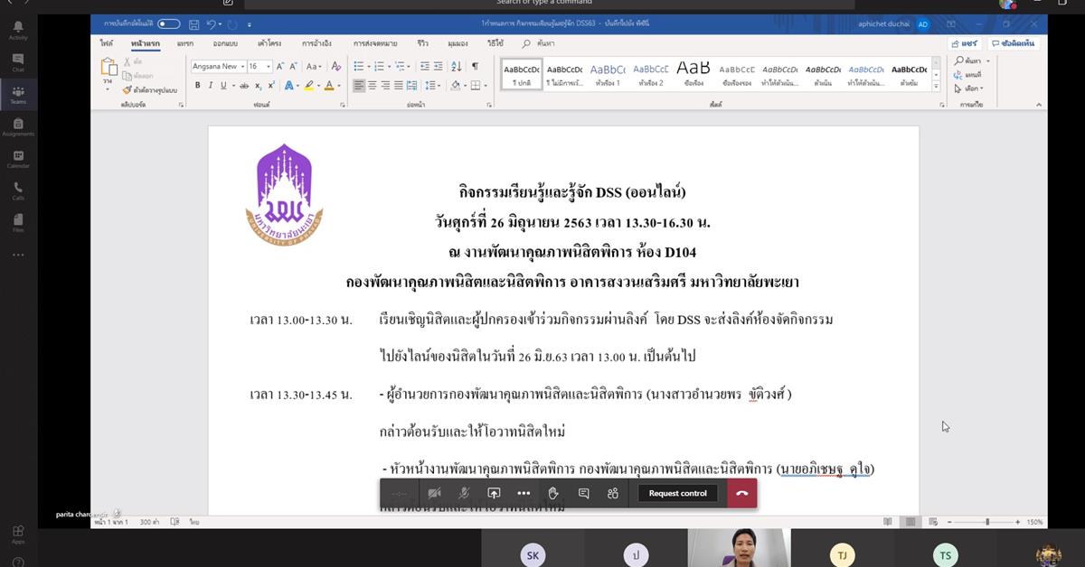This screenshot has height=567, width=1085.
Task: Apply red font color
Action: tap(328, 86)
